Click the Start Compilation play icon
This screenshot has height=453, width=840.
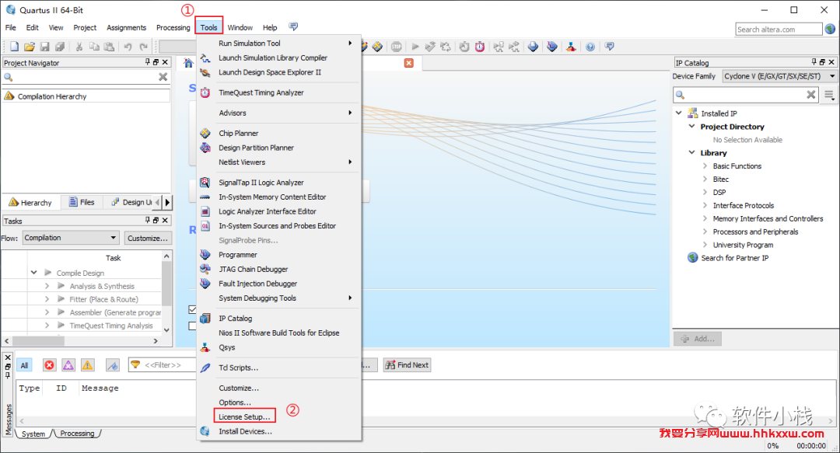point(415,47)
